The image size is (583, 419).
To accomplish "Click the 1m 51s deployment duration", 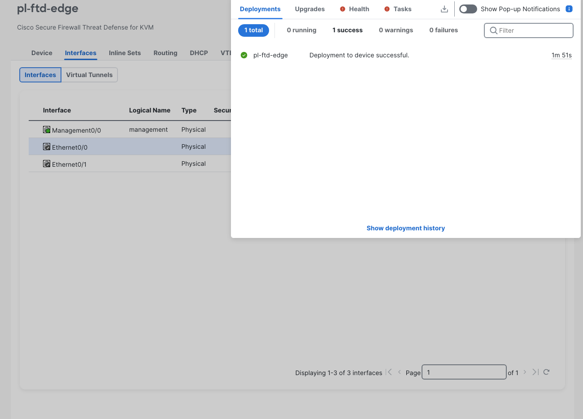I will 561,55.
